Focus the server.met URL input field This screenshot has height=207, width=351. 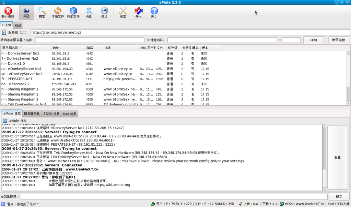click(x=190, y=33)
